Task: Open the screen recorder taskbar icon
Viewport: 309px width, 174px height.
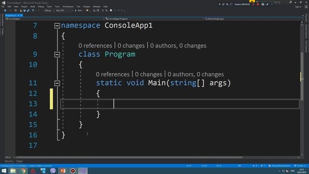Action: coord(73,171)
